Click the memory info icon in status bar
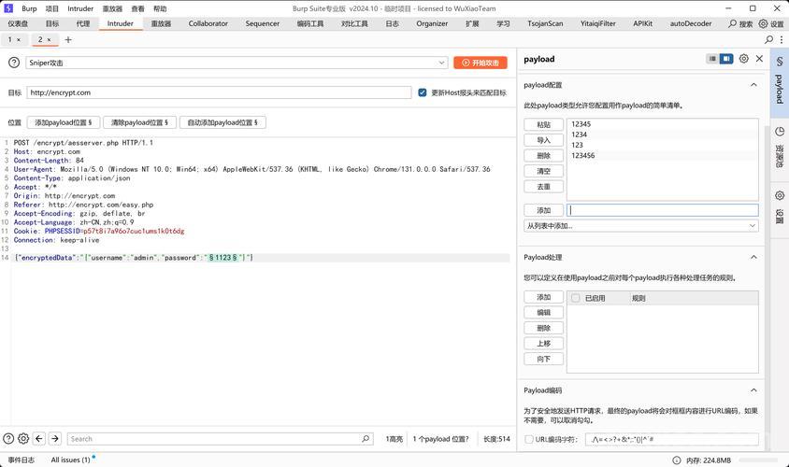The width and height of the screenshot is (789, 467). [677, 460]
